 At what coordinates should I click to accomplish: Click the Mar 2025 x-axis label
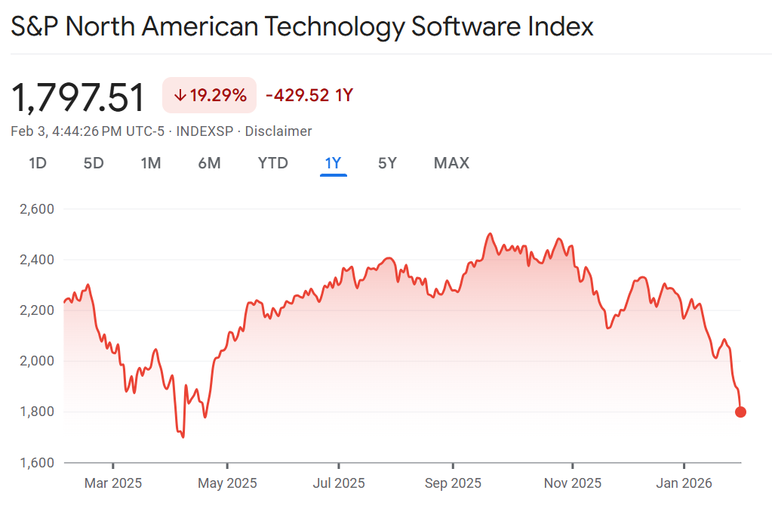pos(113,483)
